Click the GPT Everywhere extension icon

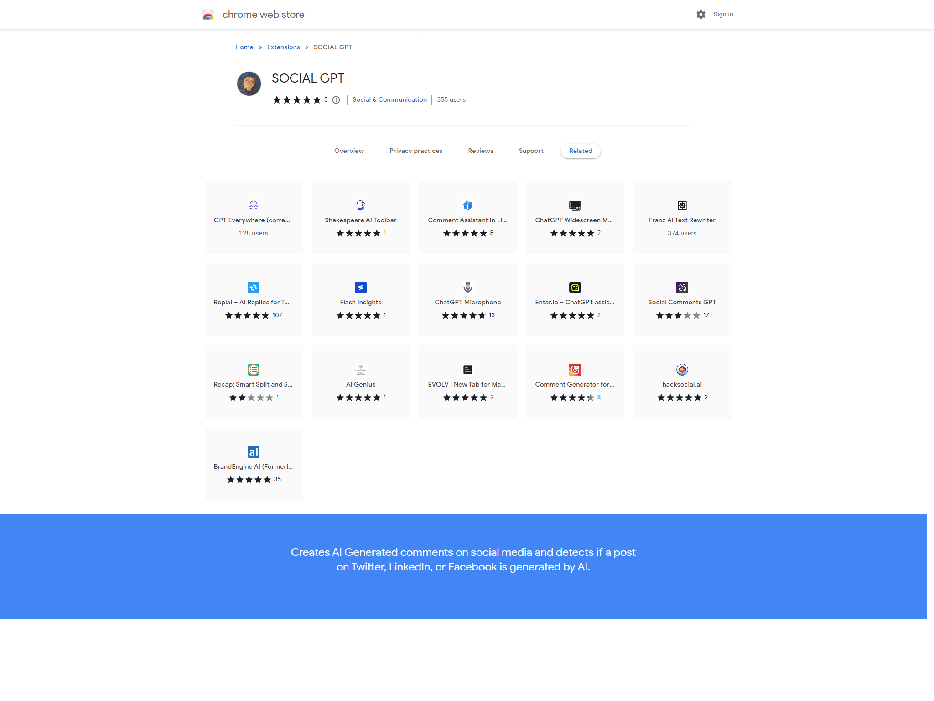point(254,205)
